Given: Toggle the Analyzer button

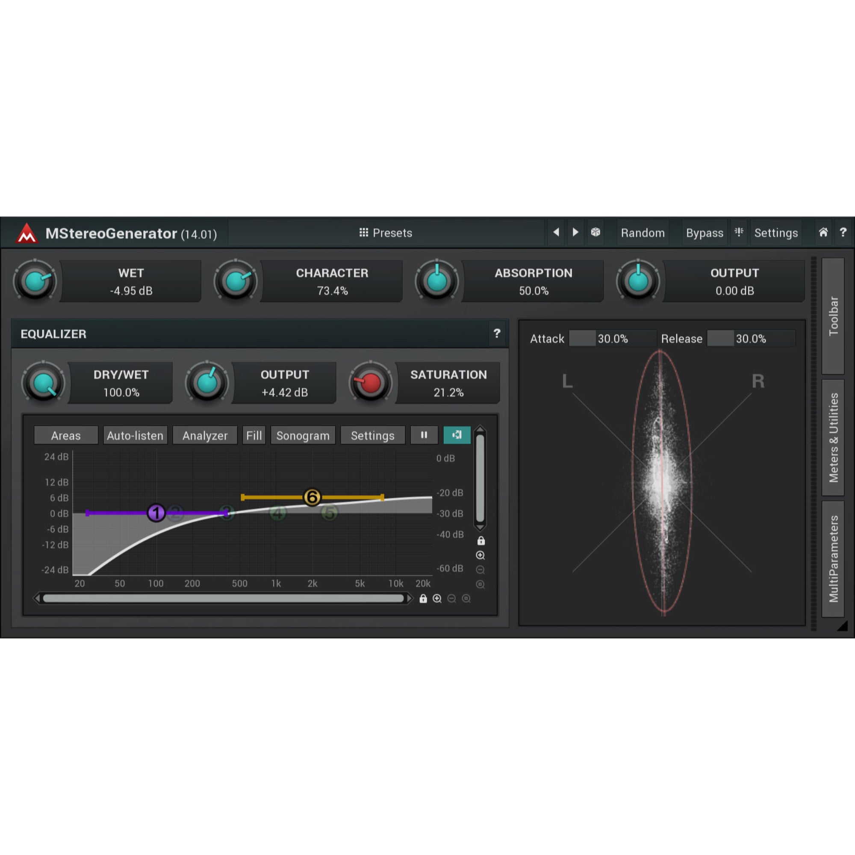Looking at the screenshot, I should coord(205,435).
